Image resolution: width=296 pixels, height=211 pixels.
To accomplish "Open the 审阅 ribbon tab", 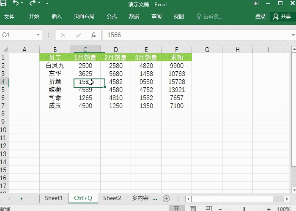I will coord(156,16).
